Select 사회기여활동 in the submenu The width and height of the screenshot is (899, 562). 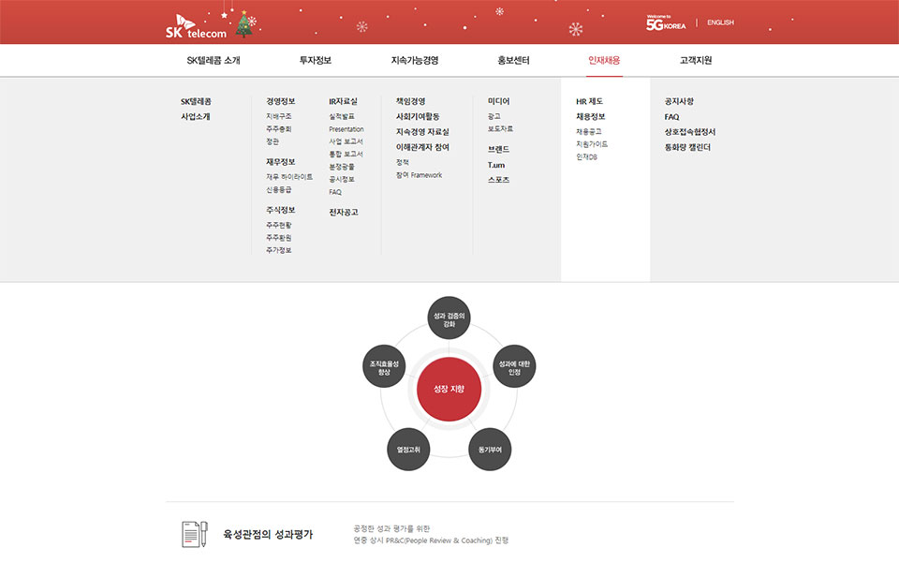point(418,116)
